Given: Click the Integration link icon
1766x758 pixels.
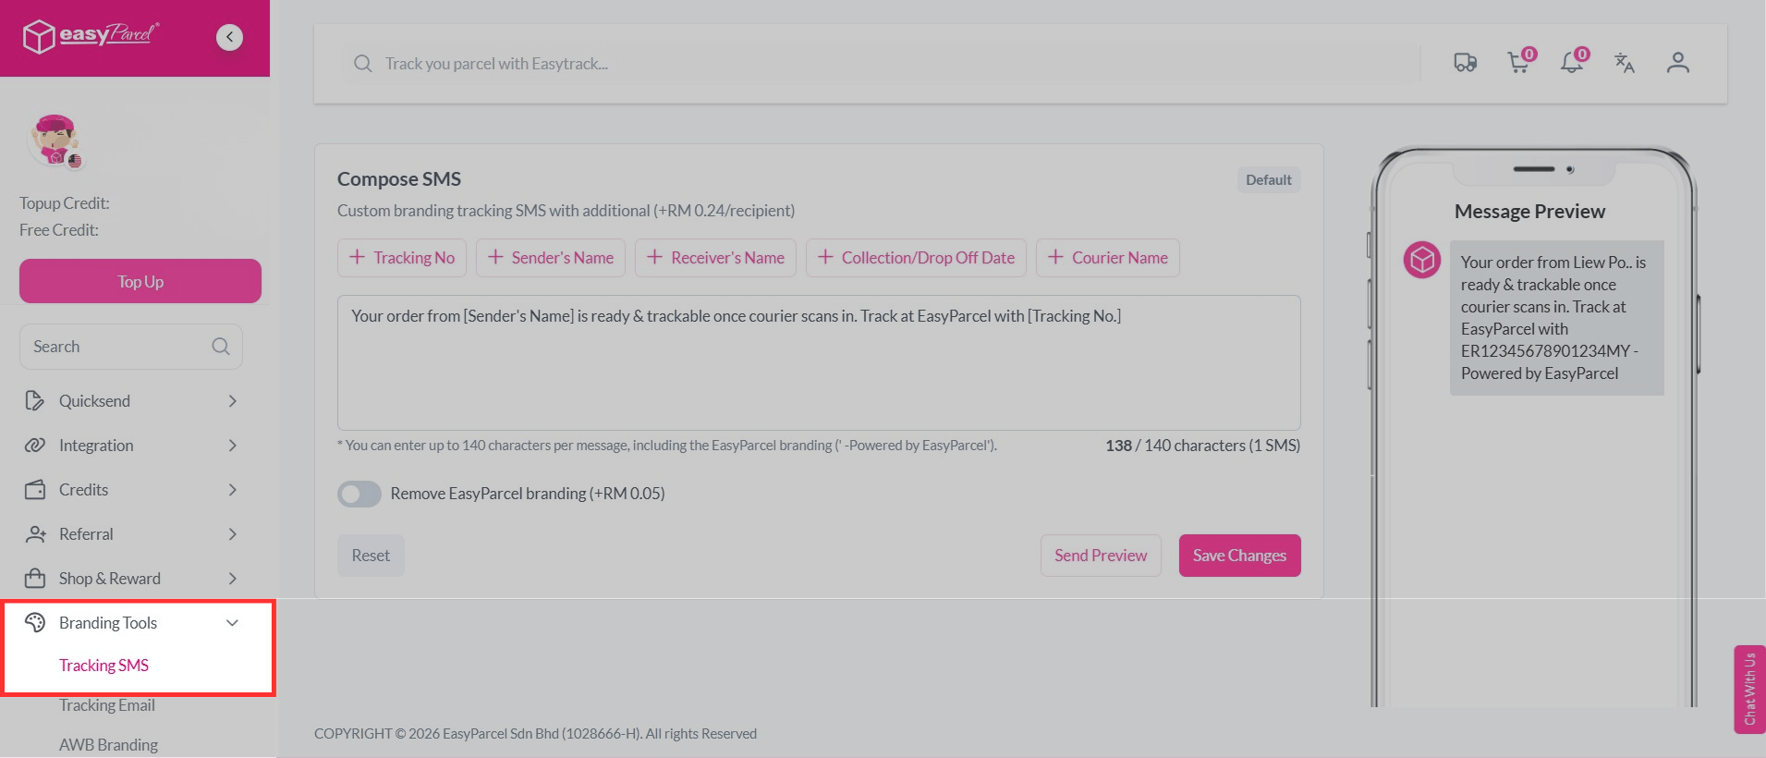Looking at the screenshot, I should coord(35,446).
